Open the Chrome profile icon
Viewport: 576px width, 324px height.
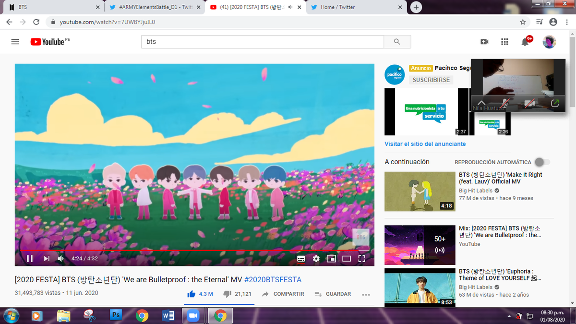pyautogui.click(x=553, y=22)
